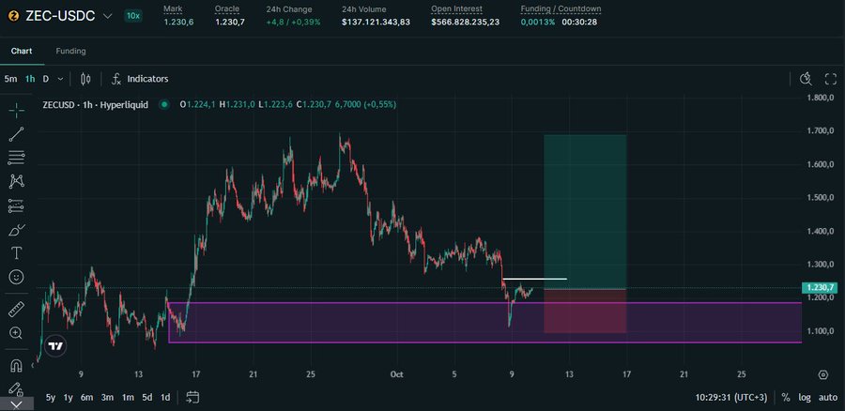Select the XABCD pattern tool
Viewport: 845px width, 411px height.
coord(17,181)
